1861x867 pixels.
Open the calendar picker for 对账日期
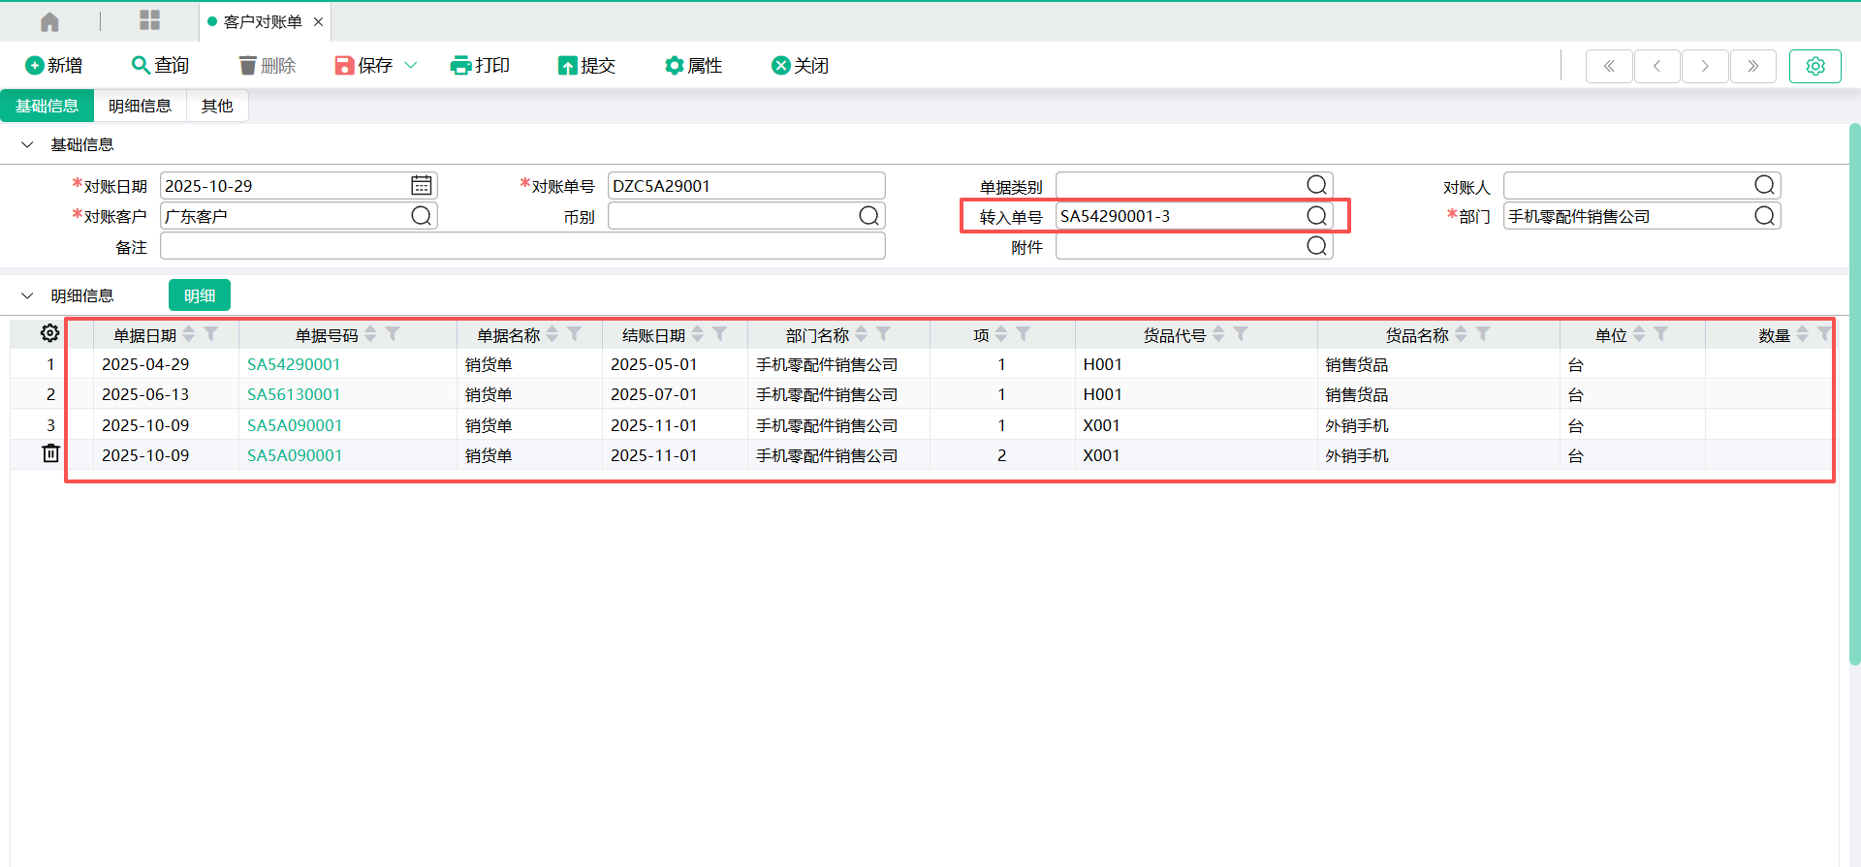(422, 185)
